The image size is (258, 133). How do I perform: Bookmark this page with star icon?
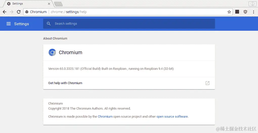(x=229, y=12)
